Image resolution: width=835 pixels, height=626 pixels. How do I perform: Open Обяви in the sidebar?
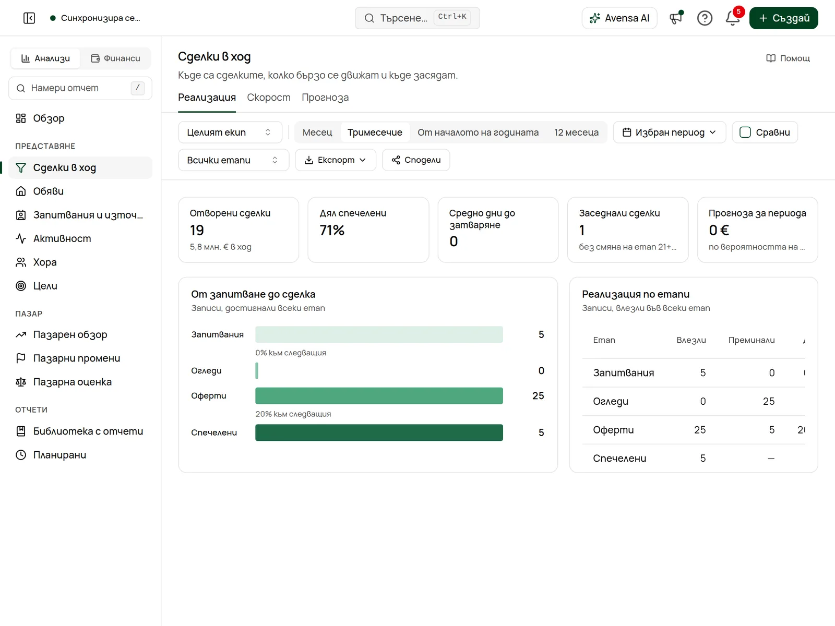(80, 191)
